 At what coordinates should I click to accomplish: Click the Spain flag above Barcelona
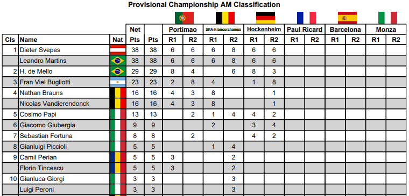coord(347,18)
